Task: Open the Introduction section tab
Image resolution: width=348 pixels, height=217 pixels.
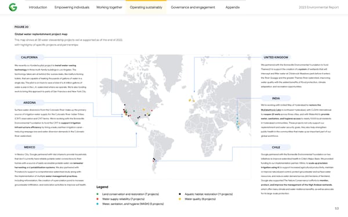Action: click(x=38, y=8)
